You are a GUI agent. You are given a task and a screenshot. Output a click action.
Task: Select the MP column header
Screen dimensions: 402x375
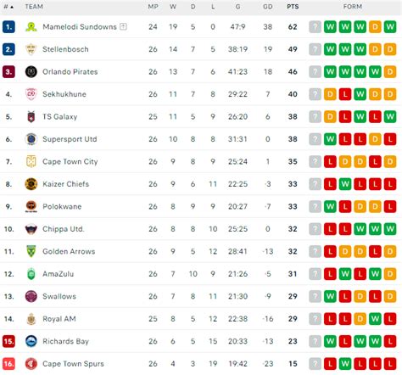pyautogui.click(x=153, y=7)
